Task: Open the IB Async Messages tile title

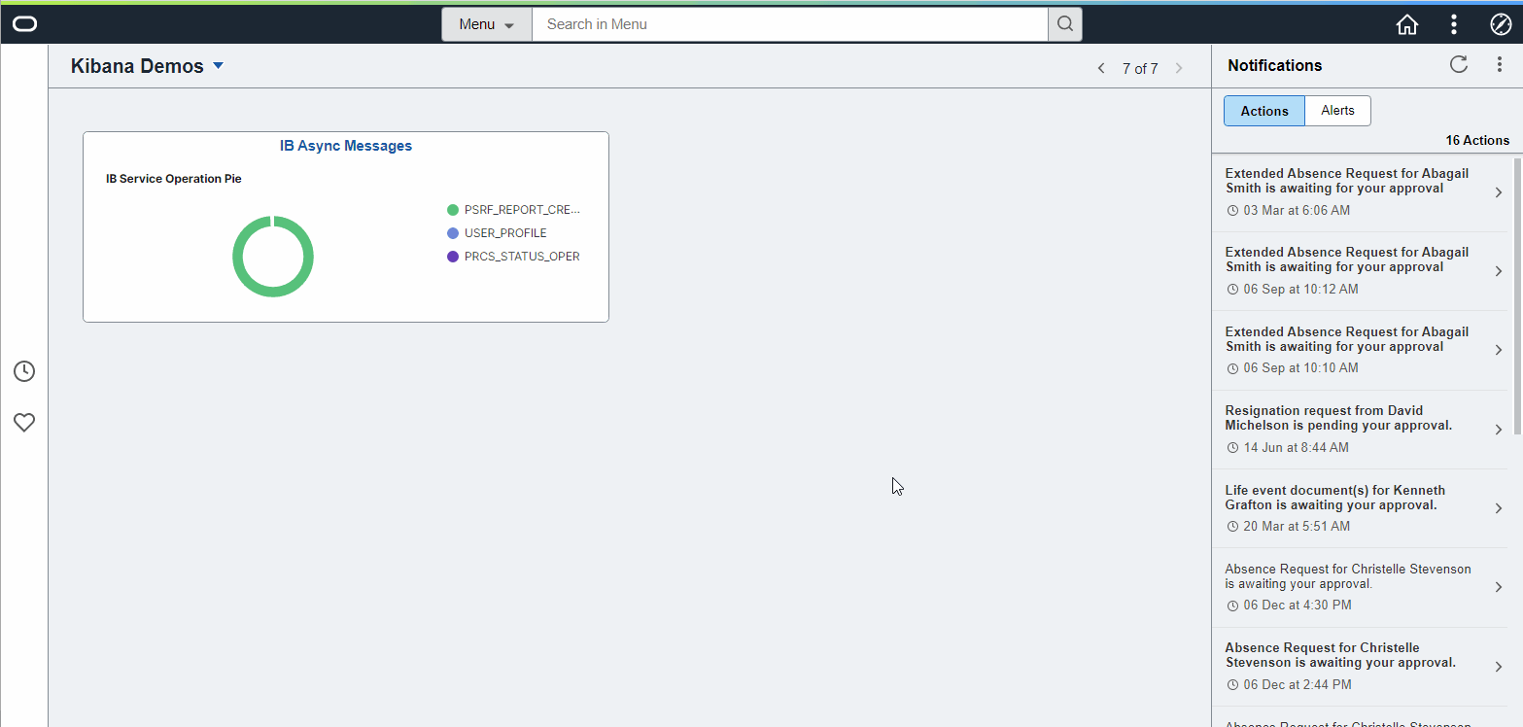Action: [346, 146]
